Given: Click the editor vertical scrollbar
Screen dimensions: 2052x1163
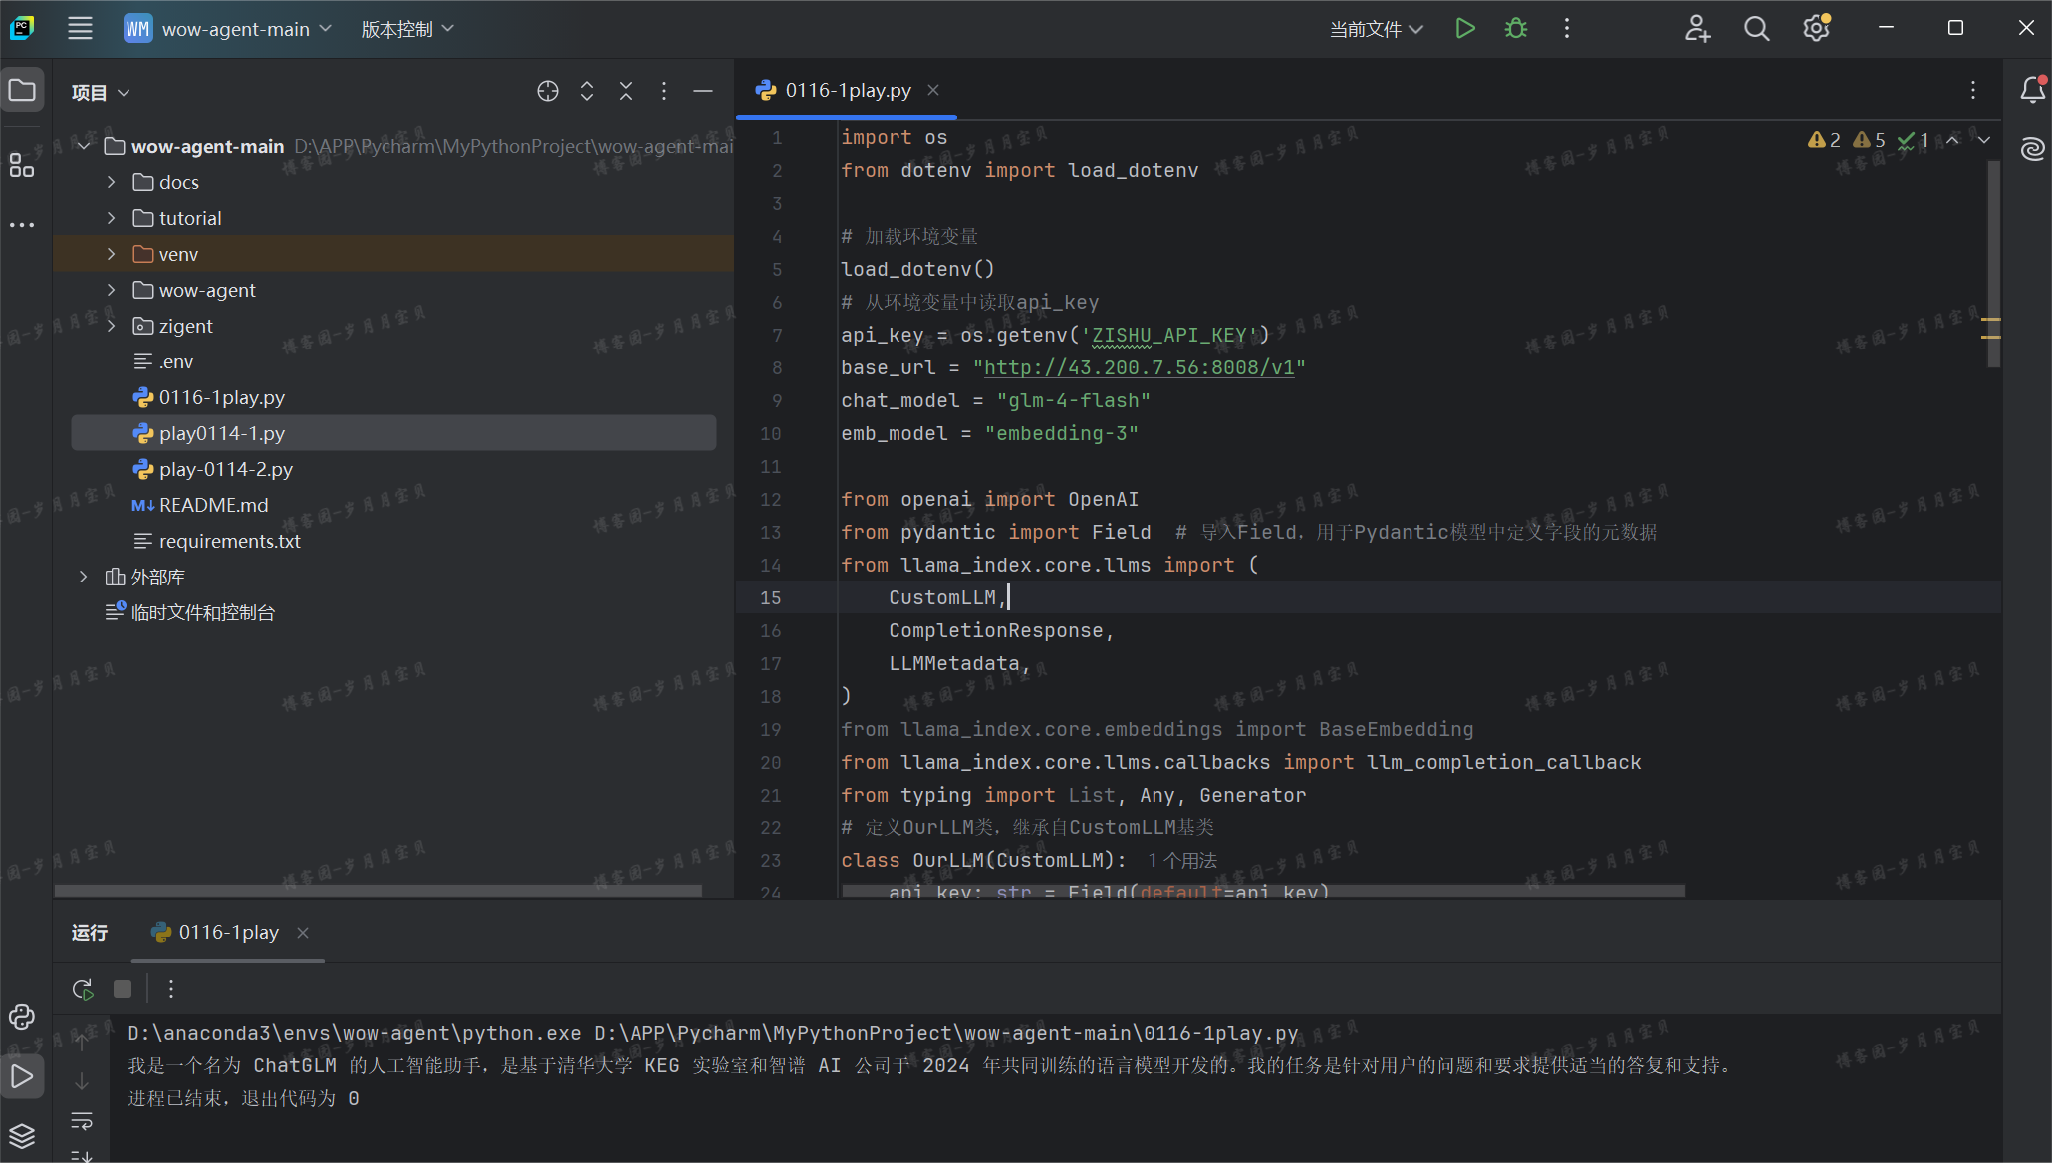Looking at the screenshot, I should (1993, 264).
